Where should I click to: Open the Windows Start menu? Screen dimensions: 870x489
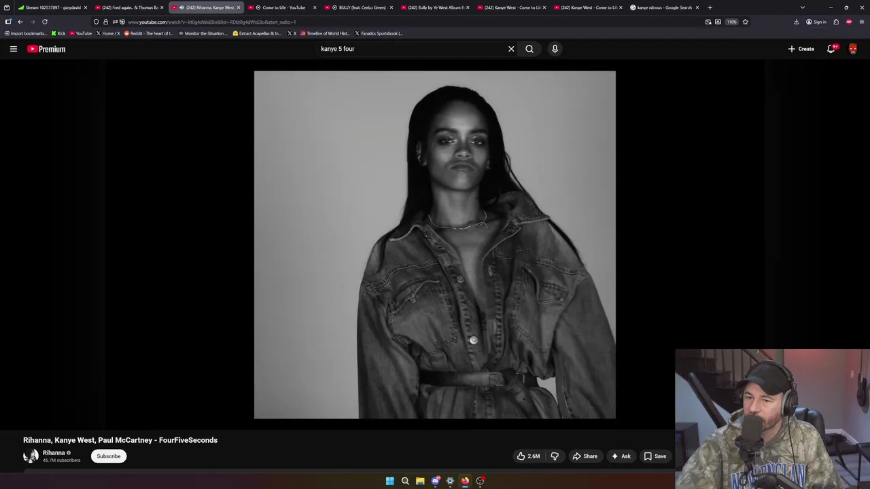[390, 481]
